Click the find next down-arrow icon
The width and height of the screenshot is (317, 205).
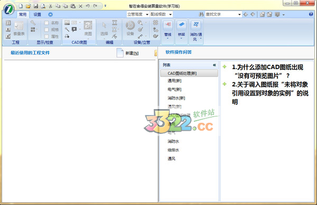(253, 14)
